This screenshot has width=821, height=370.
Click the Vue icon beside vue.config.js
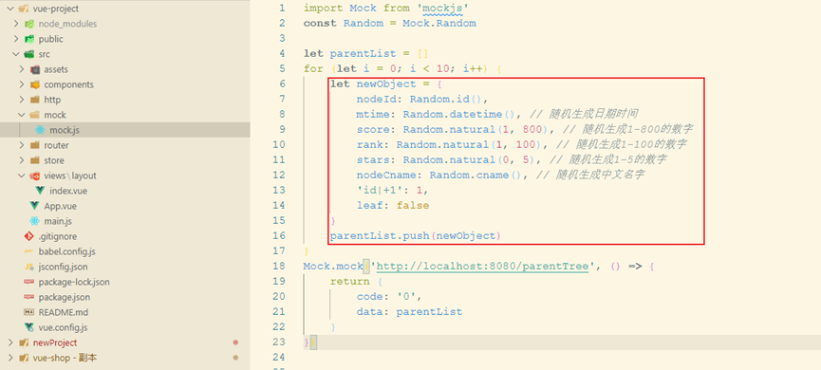pos(29,327)
